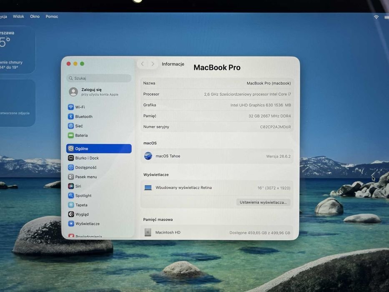Open Wi-Fi settings in the sidebar
Screen dimensions: 389x292
tap(80, 107)
